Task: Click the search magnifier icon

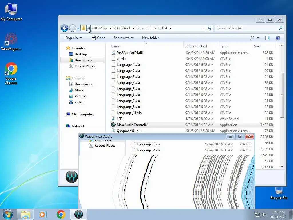Action: (280, 28)
